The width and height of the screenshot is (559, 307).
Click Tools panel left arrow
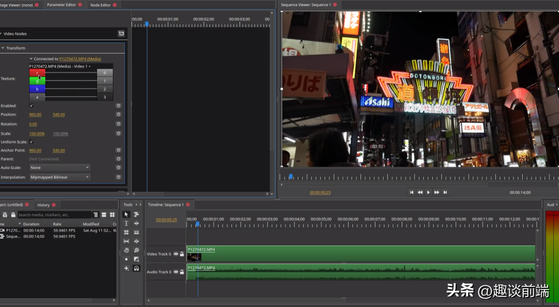136,205
